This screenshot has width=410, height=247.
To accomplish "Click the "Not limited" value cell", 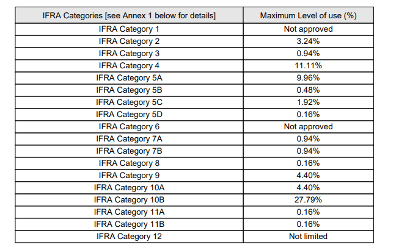I will 308,237.
